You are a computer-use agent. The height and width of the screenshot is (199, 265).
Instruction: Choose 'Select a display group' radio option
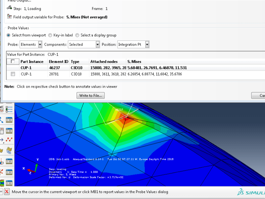click(77, 35)
